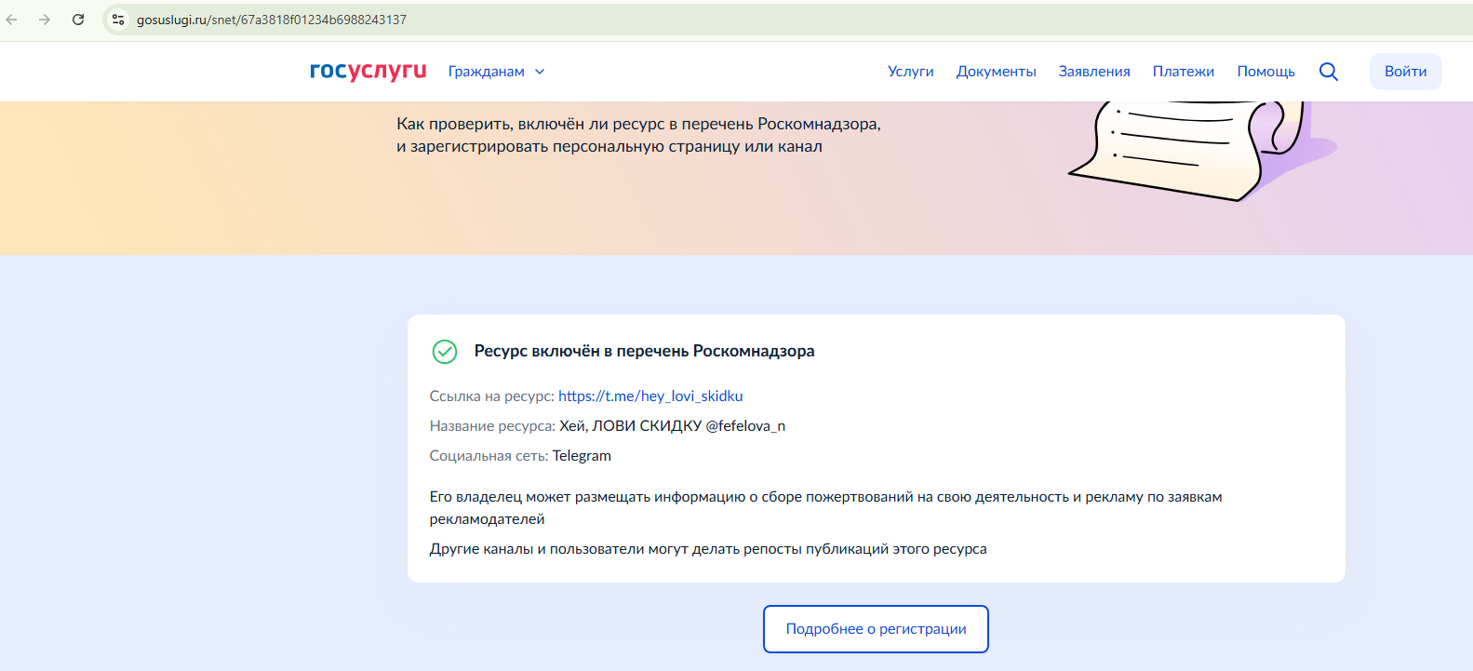Viewport: 1473px width, 671px height.
Task: Click the 'Telegram' social network value
Action: click(582, 456)
